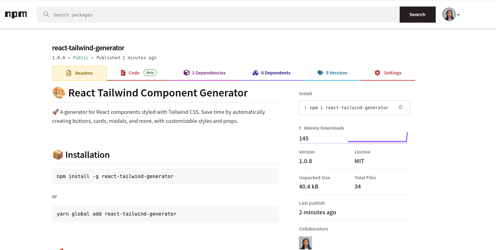Open the Settings tab
Screen dimensions: 496x250
(388, 73)
